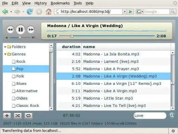Select the Folk genre
178x134 pixels.
(x=26, y=76)
